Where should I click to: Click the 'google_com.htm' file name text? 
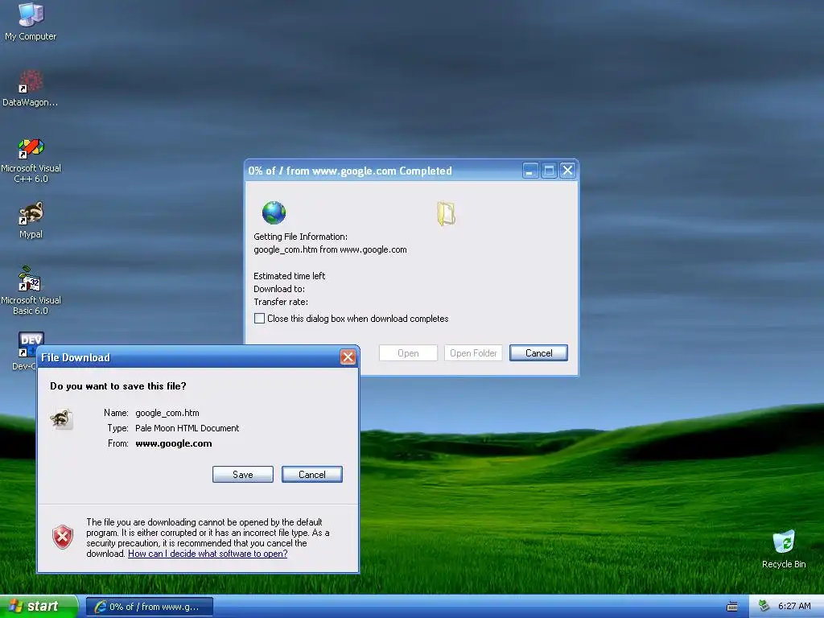[167, 413]
